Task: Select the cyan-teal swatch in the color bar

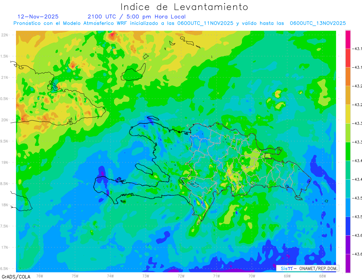Action: point(348,188)
